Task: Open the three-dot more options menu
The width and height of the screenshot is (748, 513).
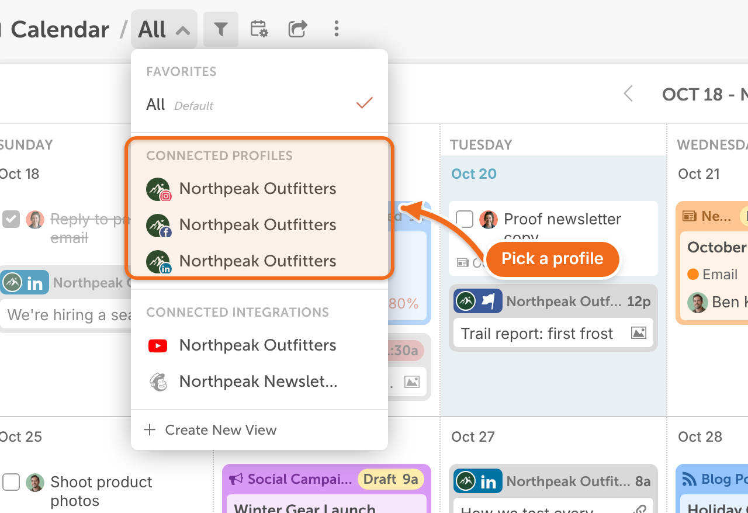Action: click(x=336, y=29)
